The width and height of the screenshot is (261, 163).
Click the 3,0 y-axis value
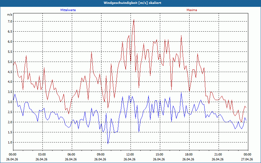10,102
